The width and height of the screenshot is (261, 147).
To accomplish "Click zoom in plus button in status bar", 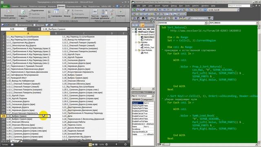I will point(125,145).
